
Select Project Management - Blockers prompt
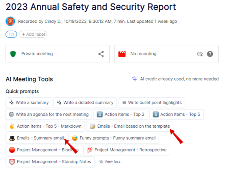44,150
